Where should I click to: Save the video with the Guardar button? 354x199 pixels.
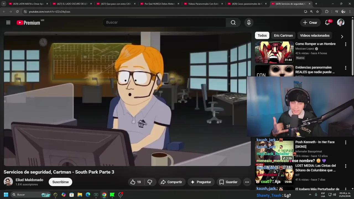pos(228,182)
